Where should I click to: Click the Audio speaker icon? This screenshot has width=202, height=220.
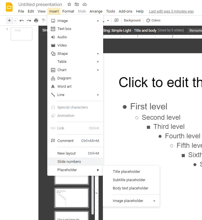tap(53, 37)
